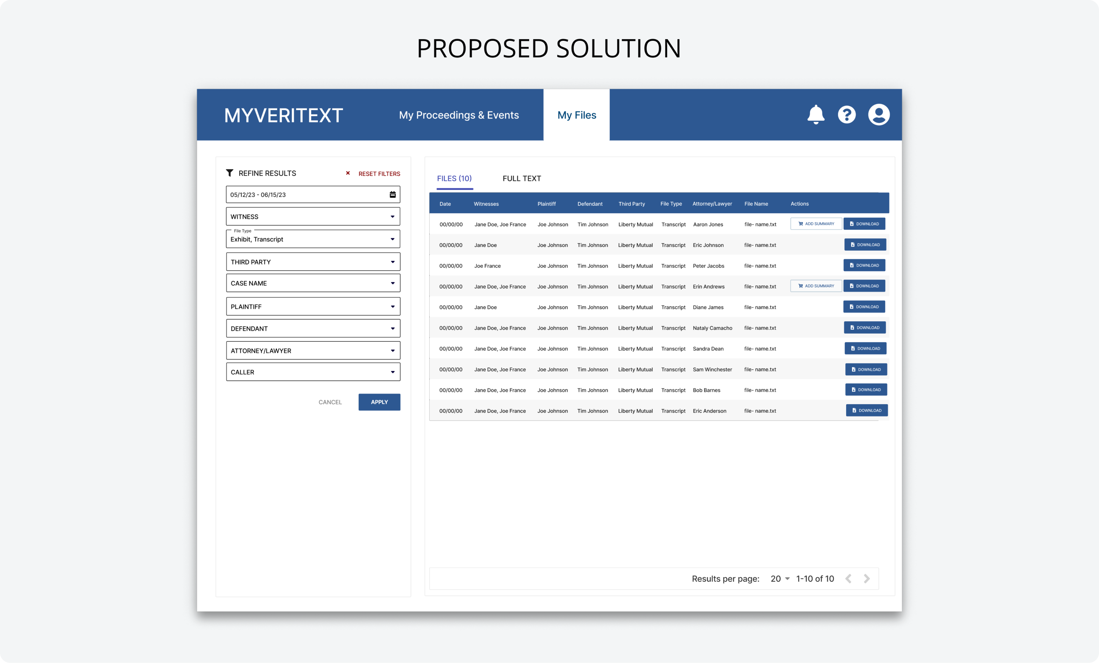The width and height of the screenshot is (1099, 663).
Task: Click the APPLY button
Action: (x=379, y=402)
